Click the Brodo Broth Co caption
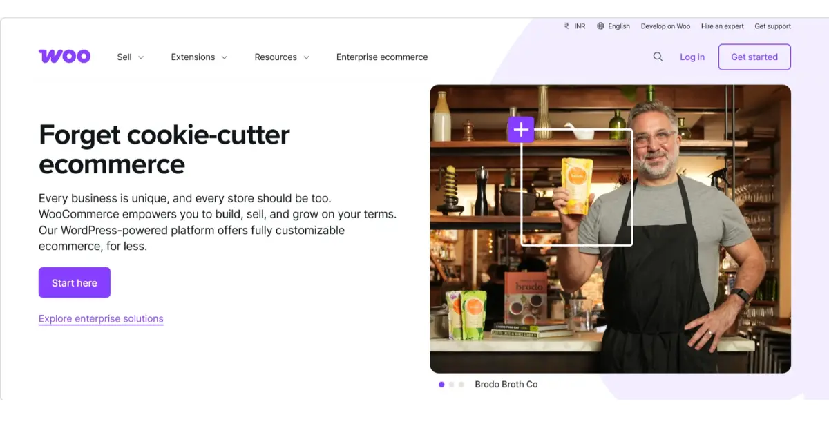Viewport: 829px width, 435px height. 506,385
